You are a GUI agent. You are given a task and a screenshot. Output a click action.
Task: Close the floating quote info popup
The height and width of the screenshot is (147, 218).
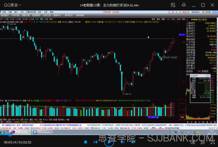(x=208, y=76)
